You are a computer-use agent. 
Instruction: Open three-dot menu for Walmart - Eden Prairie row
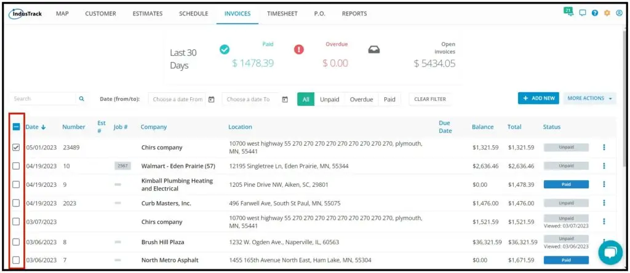click(x=604, y=166)
